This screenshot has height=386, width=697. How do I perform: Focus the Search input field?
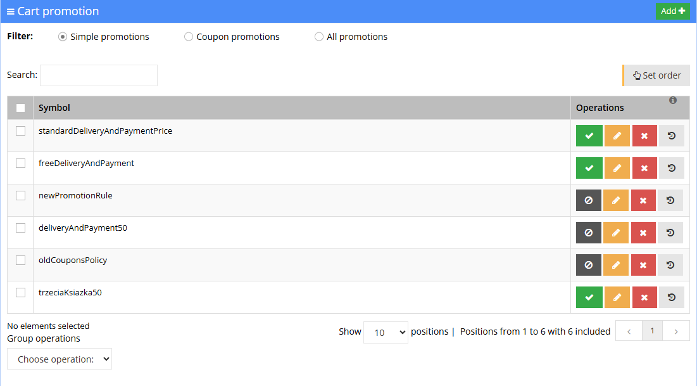click(99, 75)
